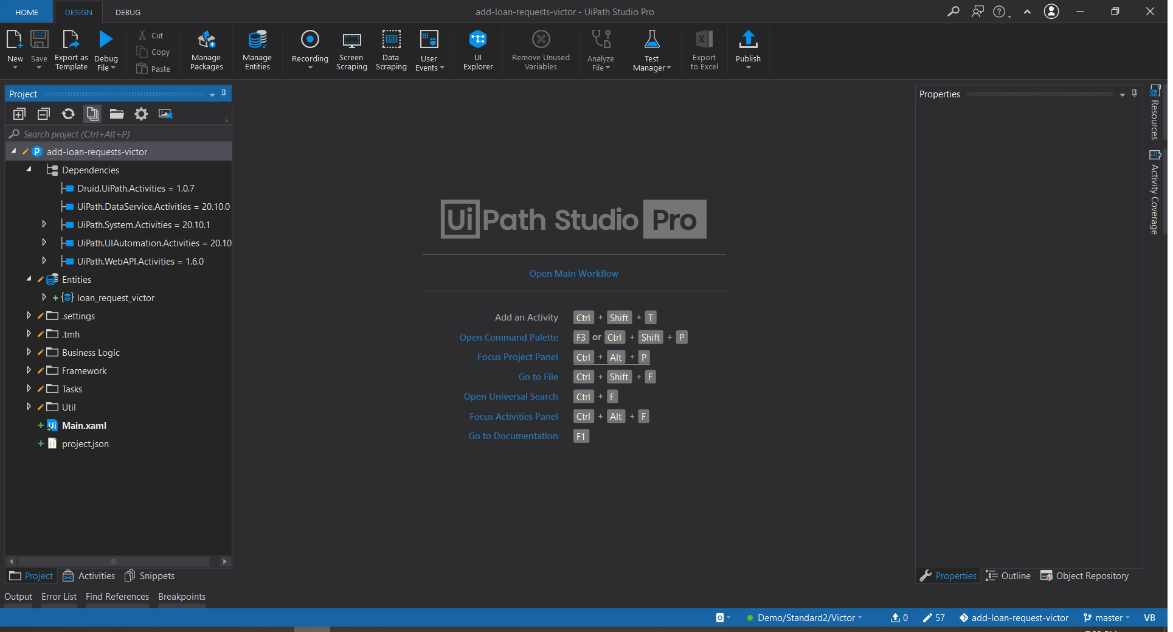Open Find References panel
Screen dimensions: 1173x632
click(x=117, y=597)
